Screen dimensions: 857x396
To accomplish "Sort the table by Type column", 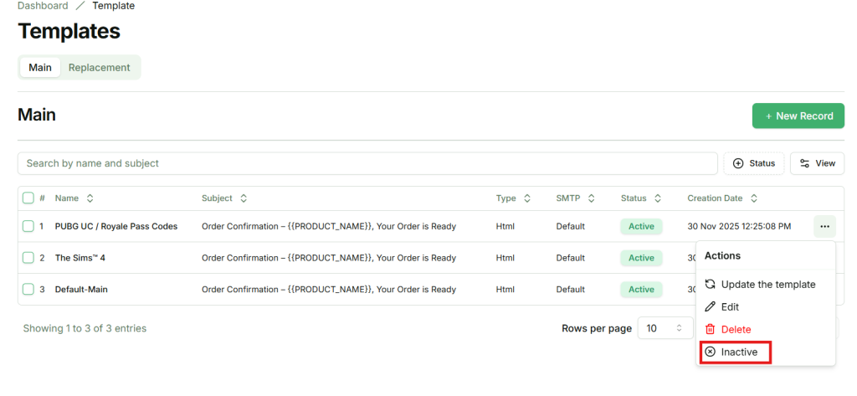I will pyautogui.click(x=527, y=198).
